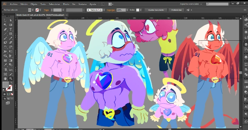The image size is (248, 130).
Task: Increase the stroke weight with the stepper
Action: coord(52,9)
